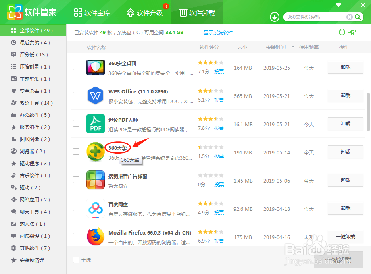Screen dimensions: 371x274
Task: Check the WPS Office row checkbox
Action: pyautogui.click(x=76, y=95)
